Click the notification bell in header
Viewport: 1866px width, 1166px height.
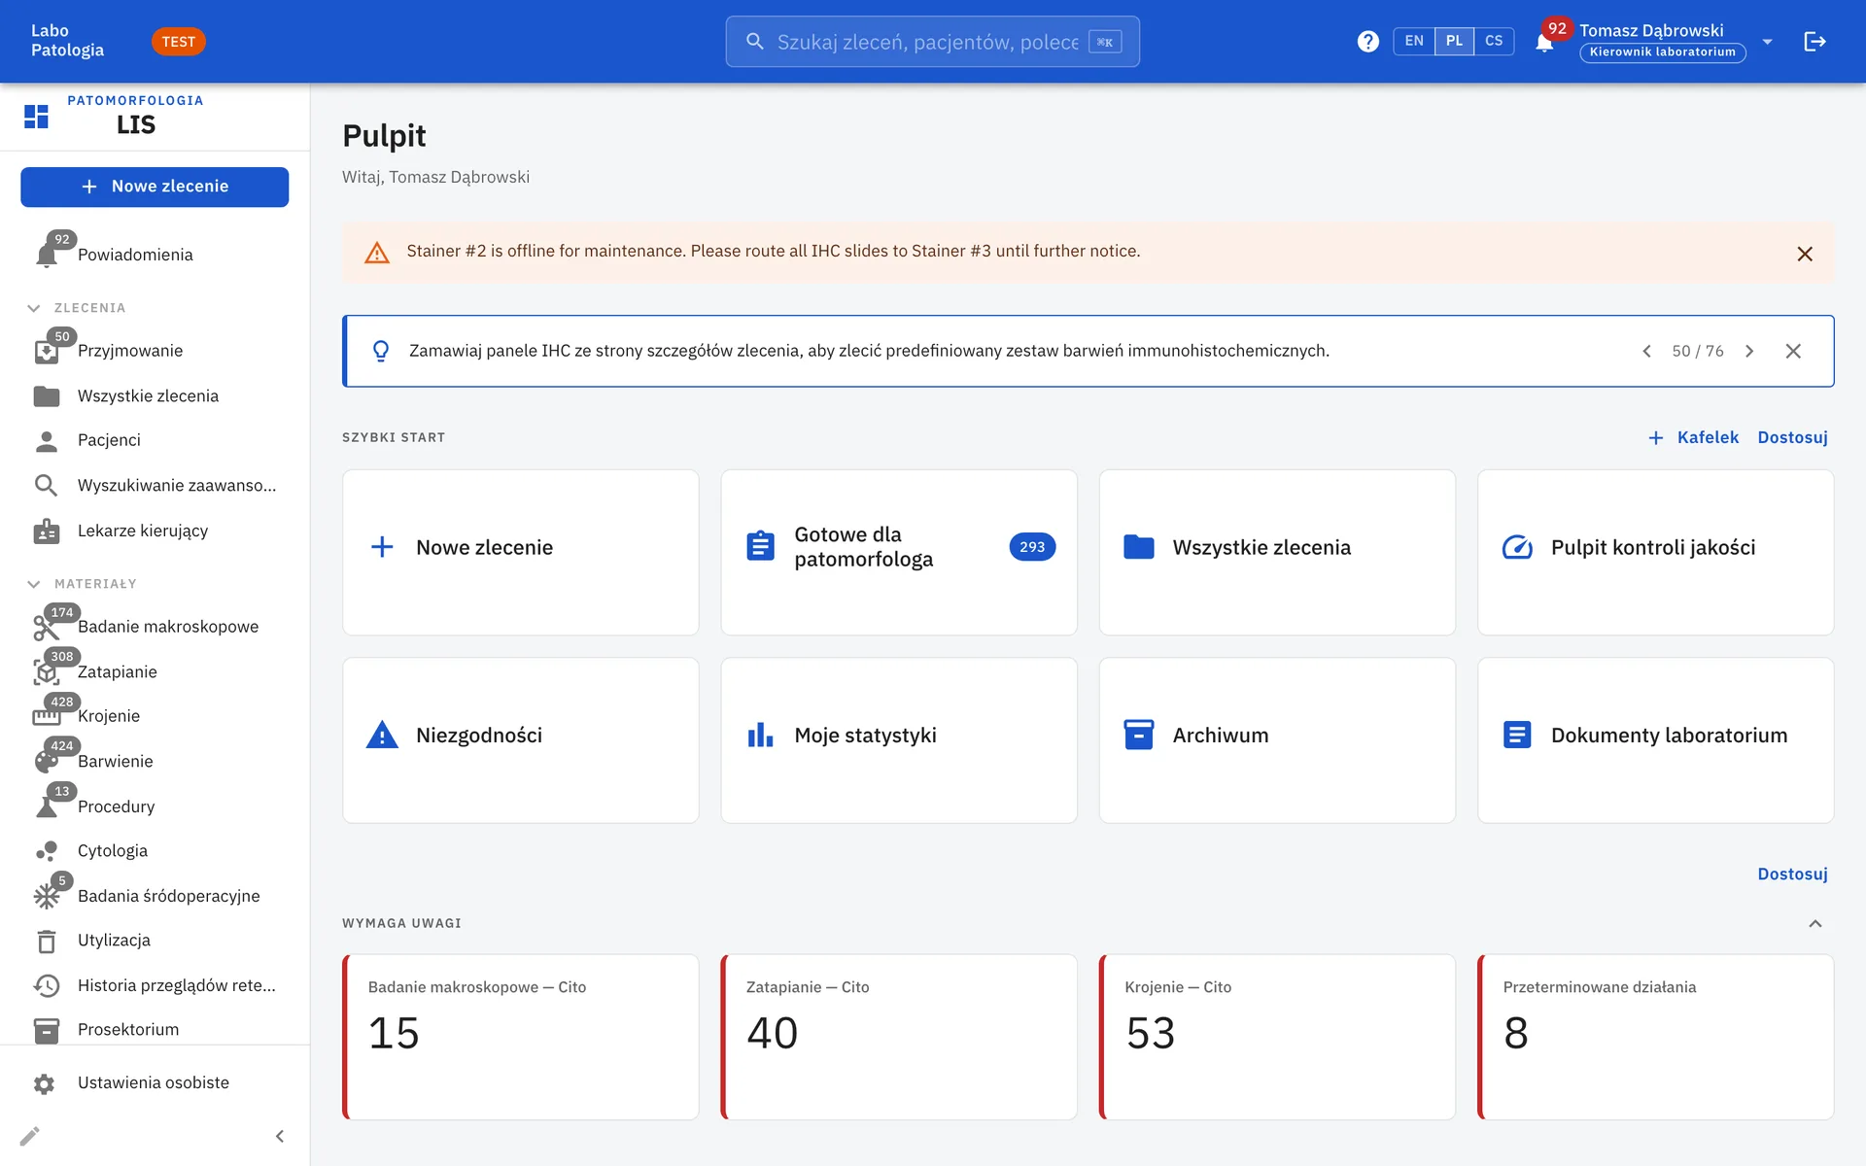click(1543, 43)
